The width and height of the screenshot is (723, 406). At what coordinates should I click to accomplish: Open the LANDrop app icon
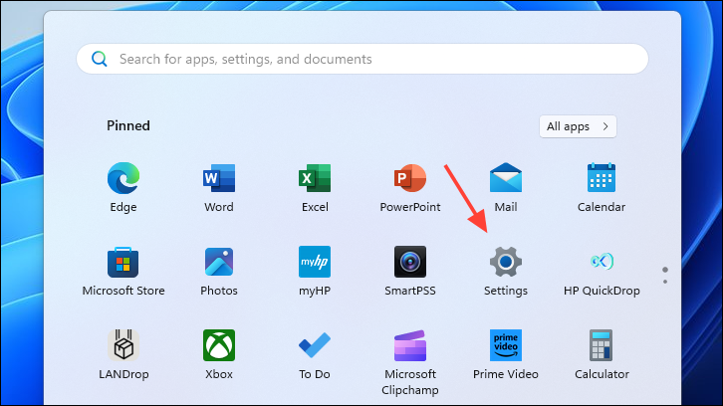pyautogui.click(x=123, y=345)
